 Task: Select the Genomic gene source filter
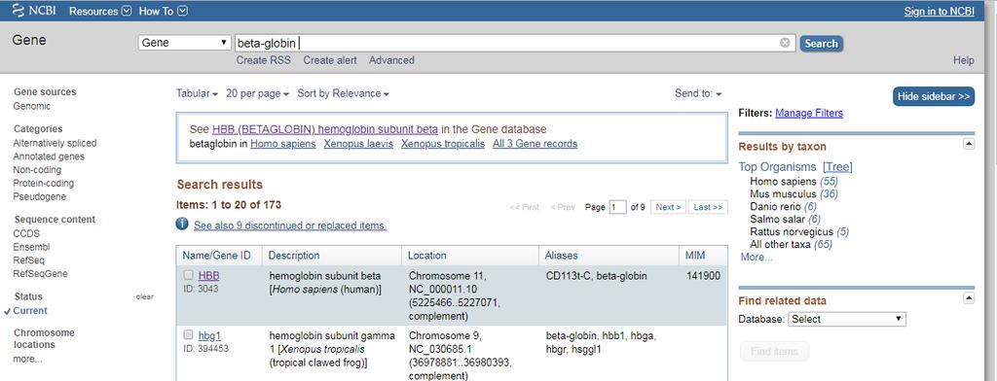[32, 106]
